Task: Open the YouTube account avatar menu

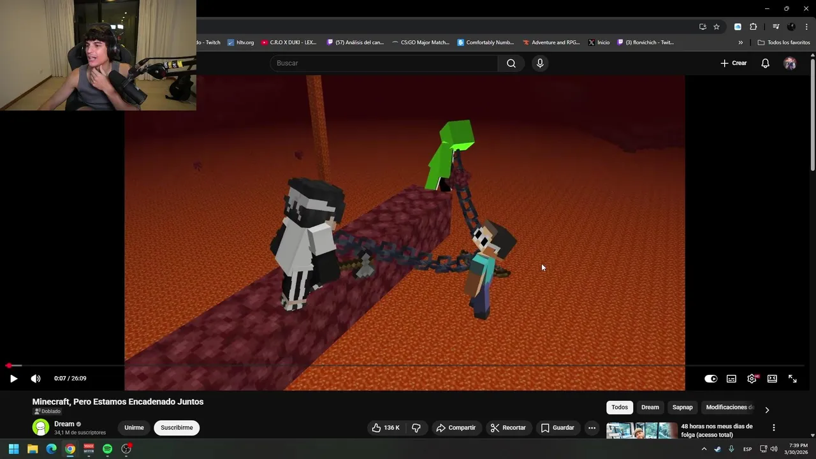Action: click(790, 63)
